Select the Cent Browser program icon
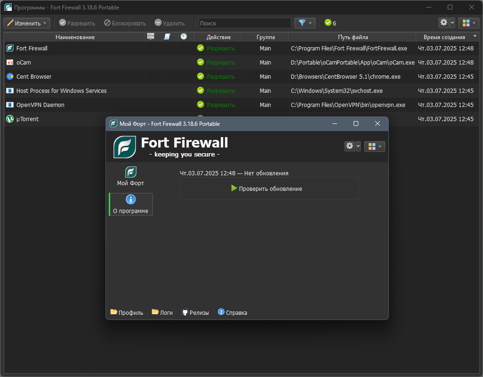The height and width of the screenshot is (377, 483). click(10, 76)
